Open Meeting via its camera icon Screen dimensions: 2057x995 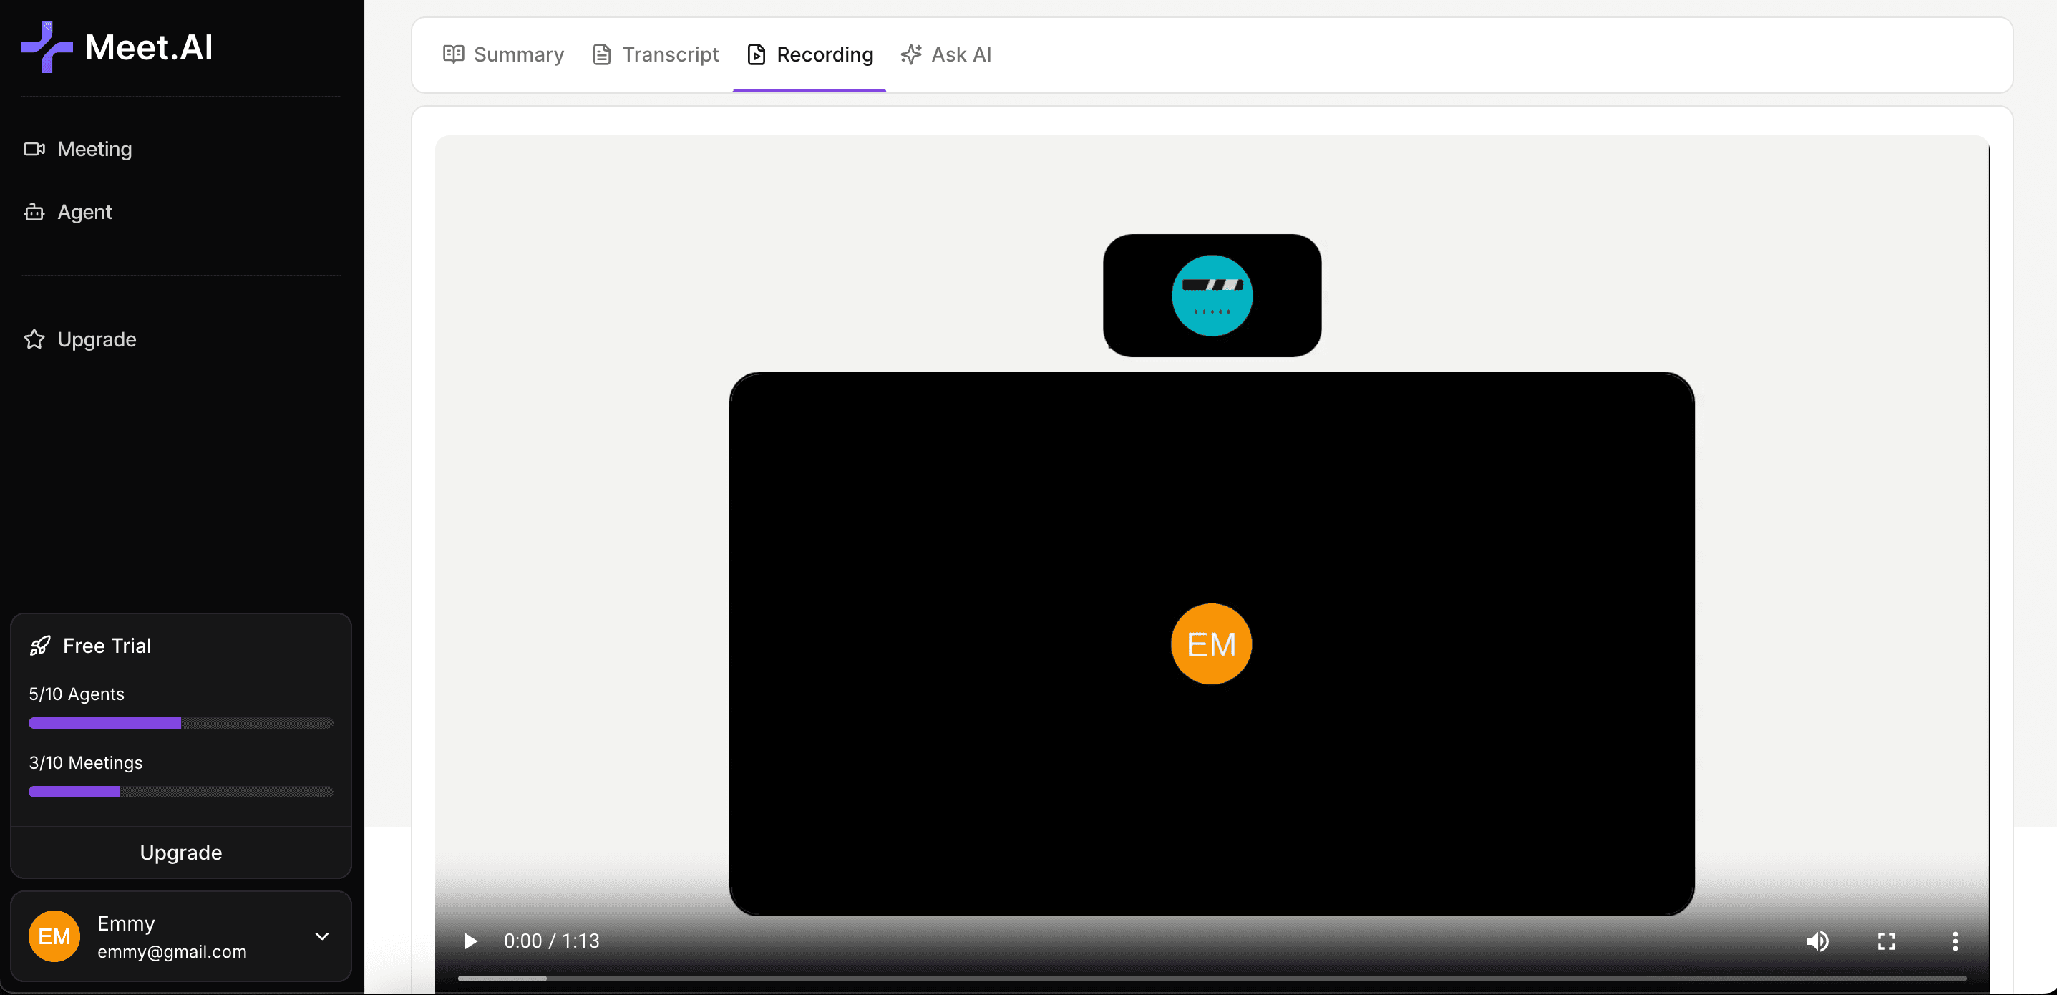coord(34,150)
